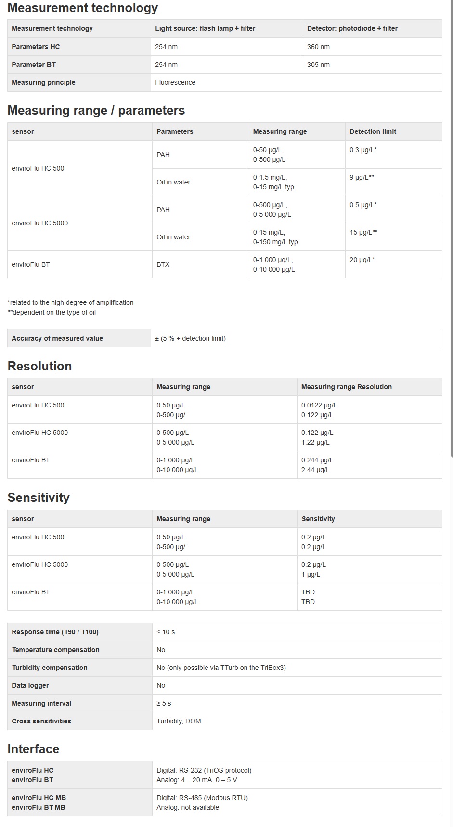Select the Data logger row label
The height and width of the screenshot is (827, 453).
pyautogui.click(x=30, y=685)
